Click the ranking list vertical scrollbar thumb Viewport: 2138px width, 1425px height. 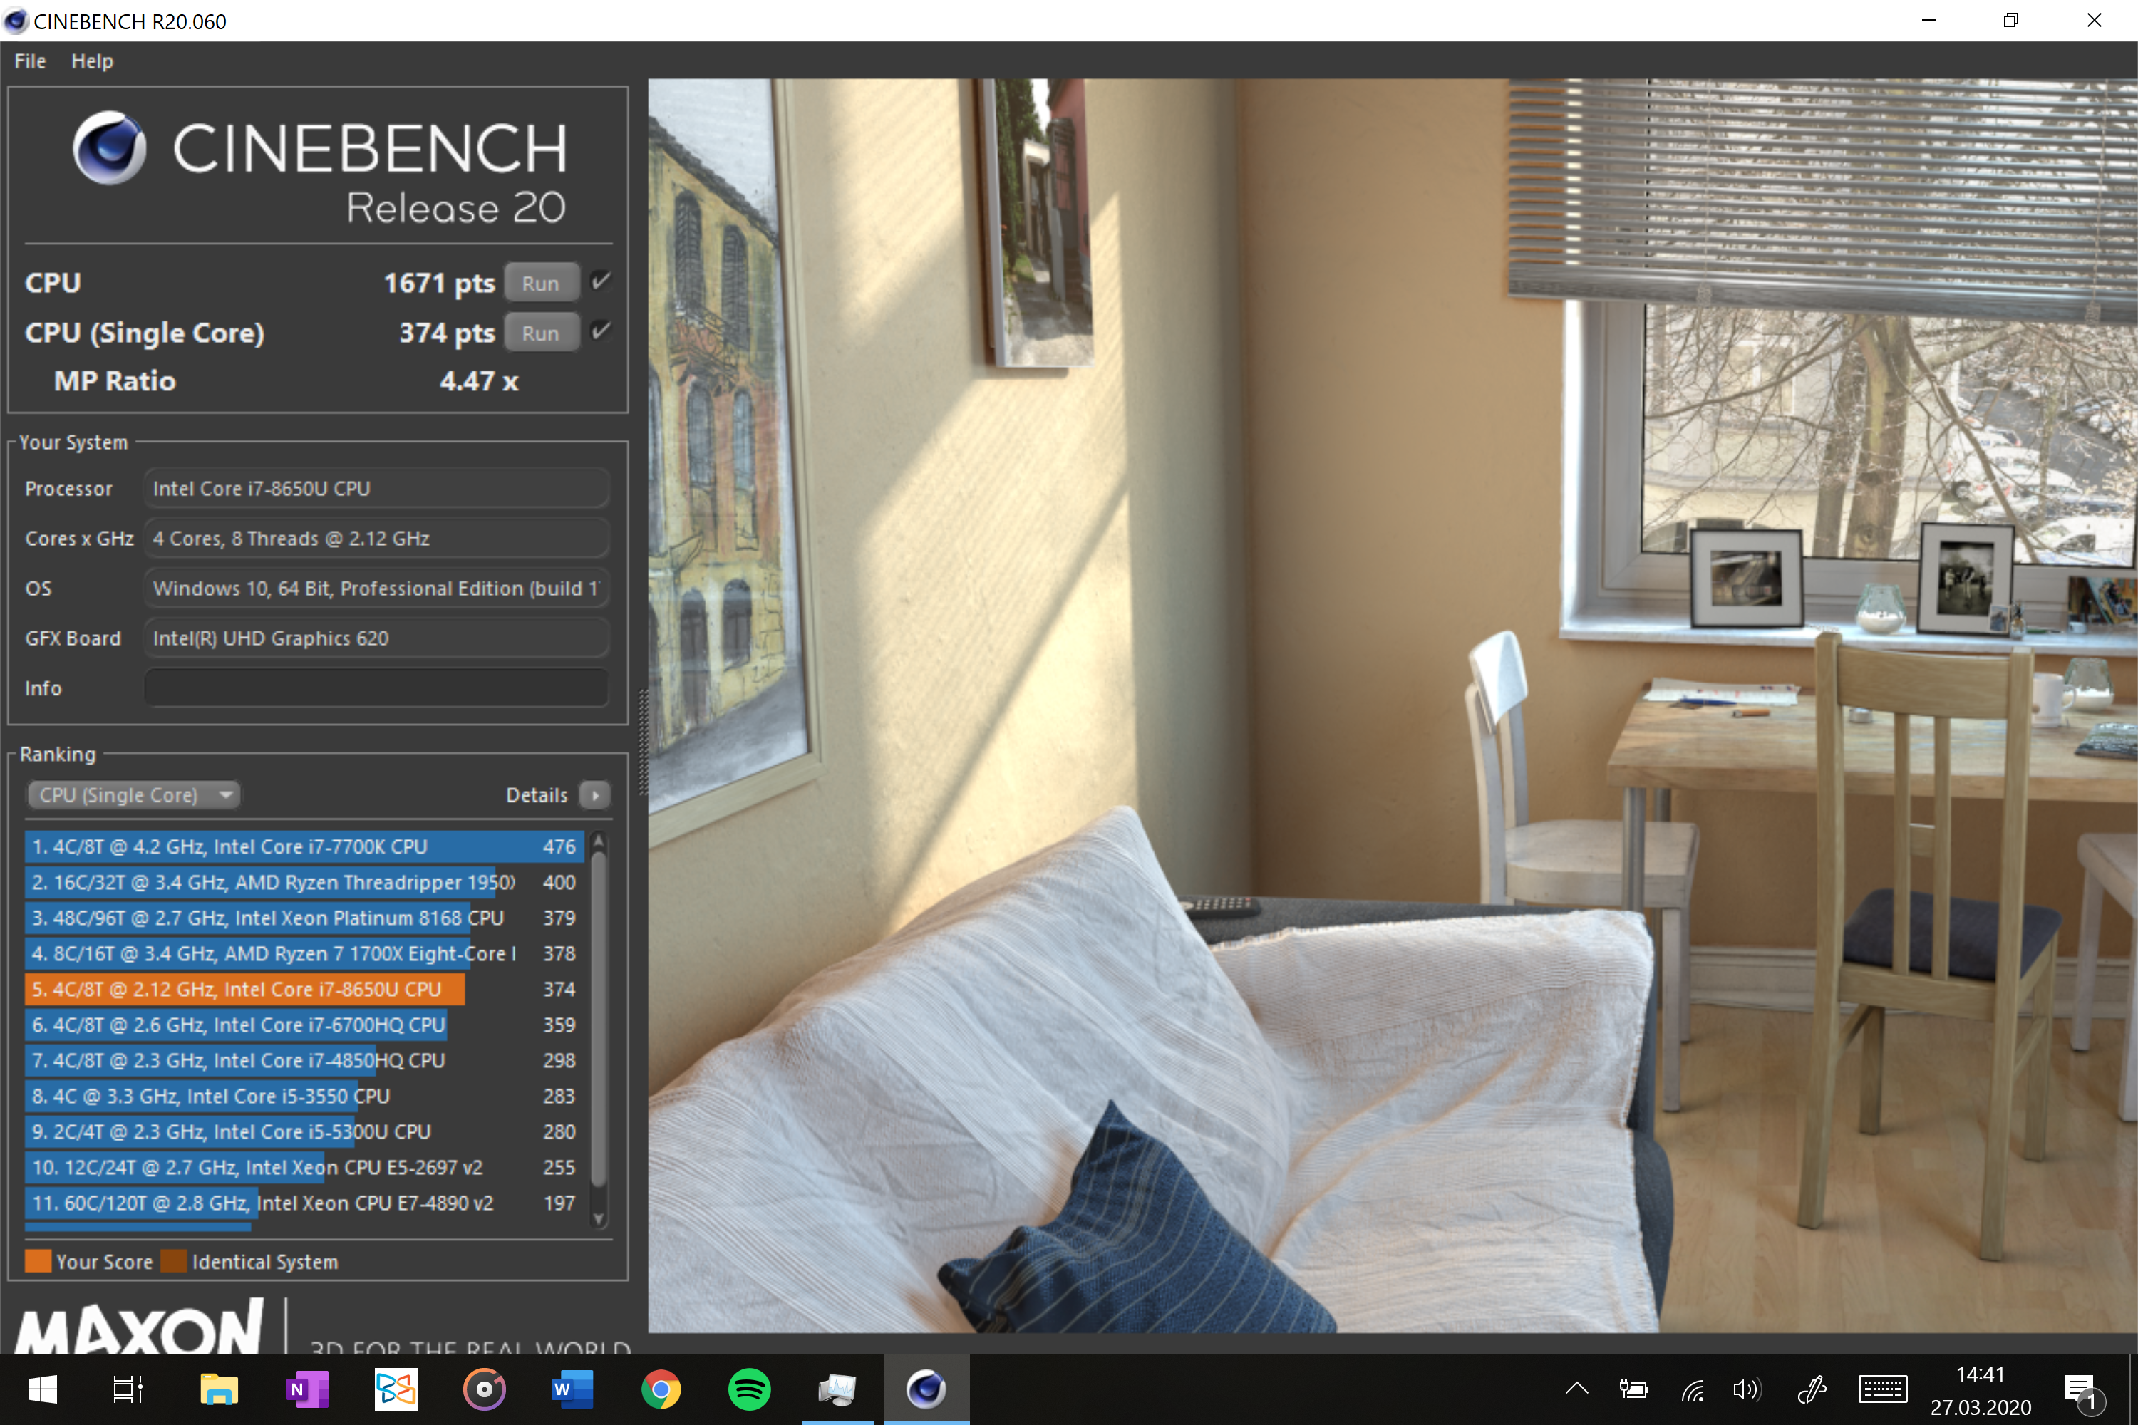coord(598,1018)
